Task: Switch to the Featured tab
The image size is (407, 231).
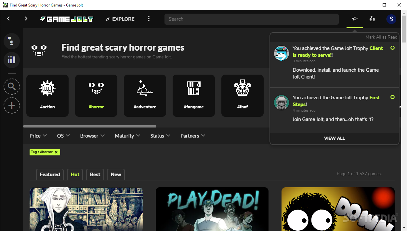Action: (x=50, y=175)
